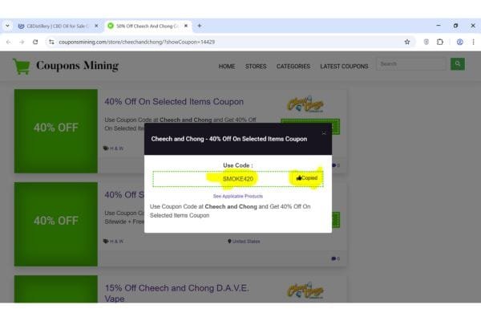This screenshot has width=481, height=321.
Task: Open a new tab with plus button
Action: pos(200,26)
